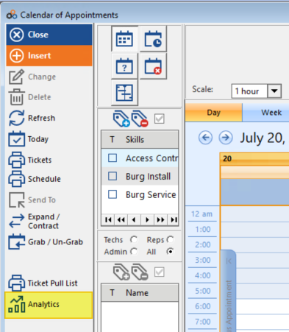Toggle the checkmark box above Name list

click(160, 272)
